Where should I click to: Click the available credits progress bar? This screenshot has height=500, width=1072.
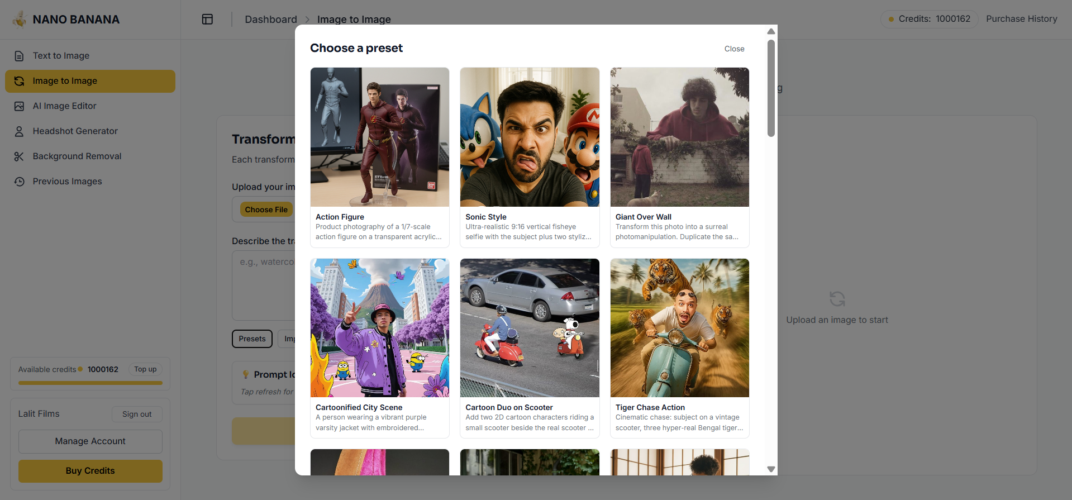coord(90,383)
